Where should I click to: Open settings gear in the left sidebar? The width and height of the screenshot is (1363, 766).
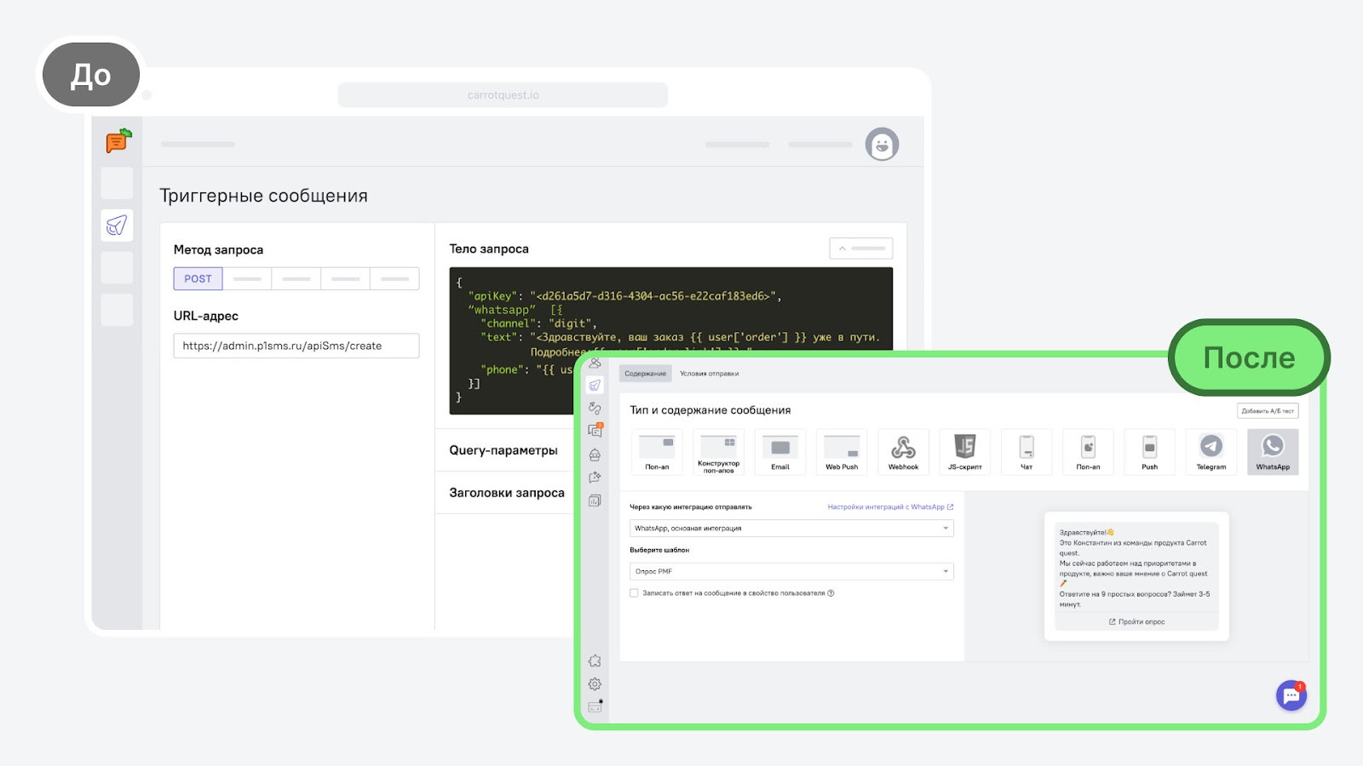[595, 684]
